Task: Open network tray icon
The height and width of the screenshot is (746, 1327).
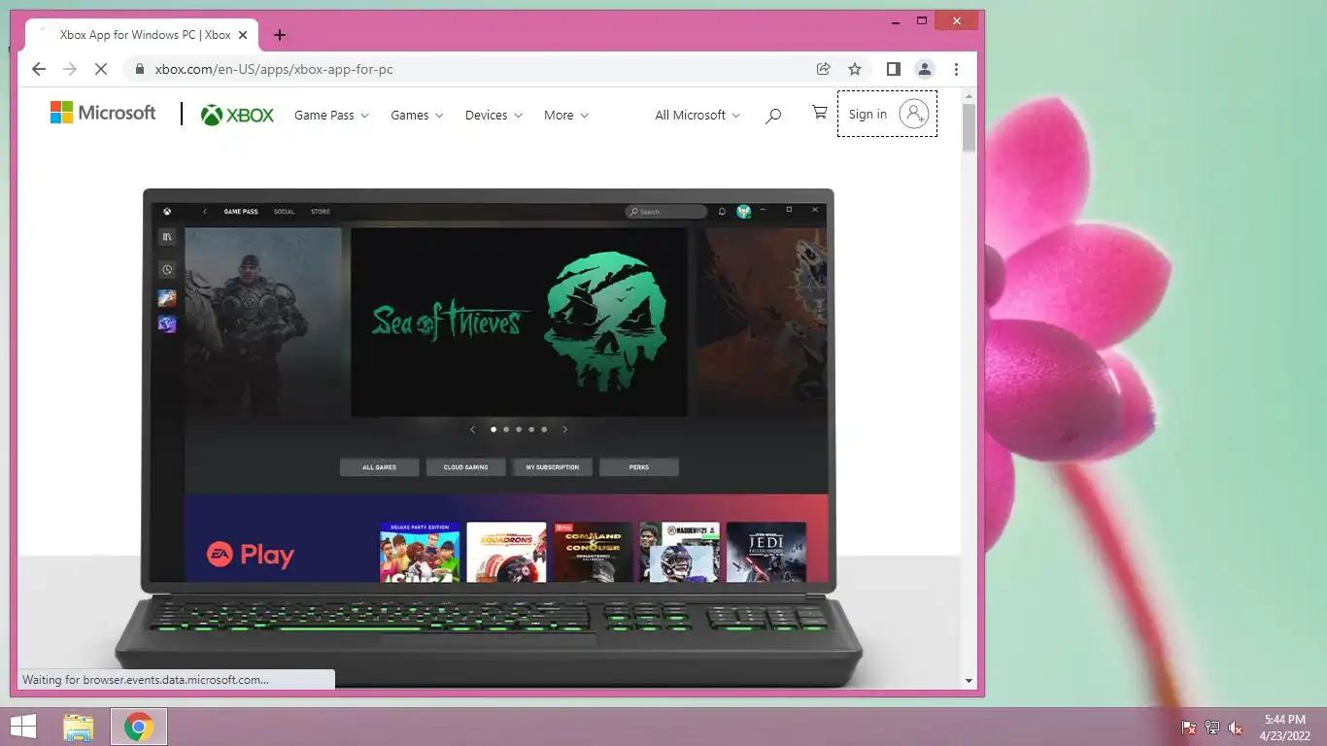Action: (x=1212, y=728)
